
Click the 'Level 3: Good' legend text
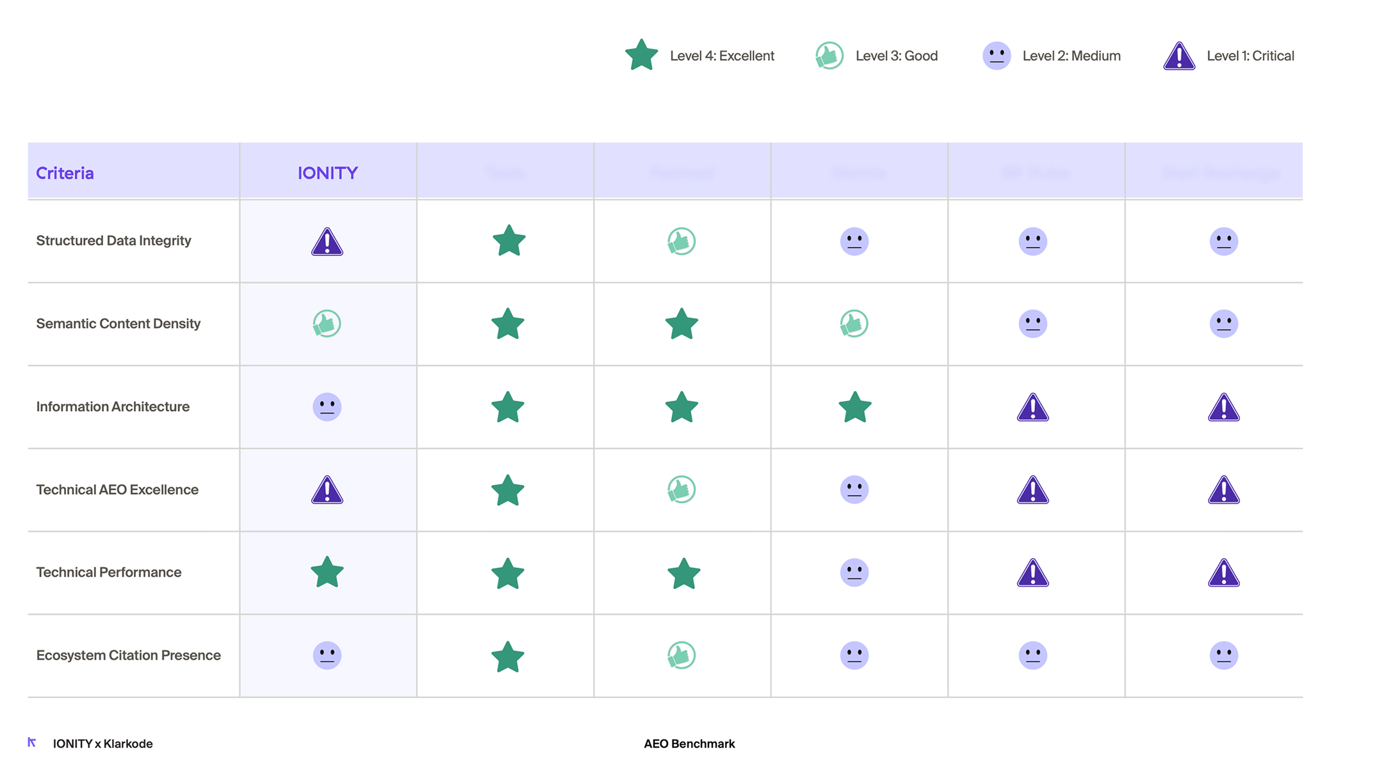click(x=897, y=56)
